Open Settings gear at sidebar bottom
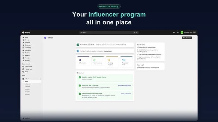Viewport: 218px width, 122px height. (23, 118)
